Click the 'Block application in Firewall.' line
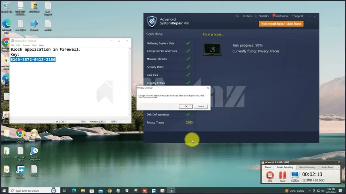 click(x=46, y=49)
